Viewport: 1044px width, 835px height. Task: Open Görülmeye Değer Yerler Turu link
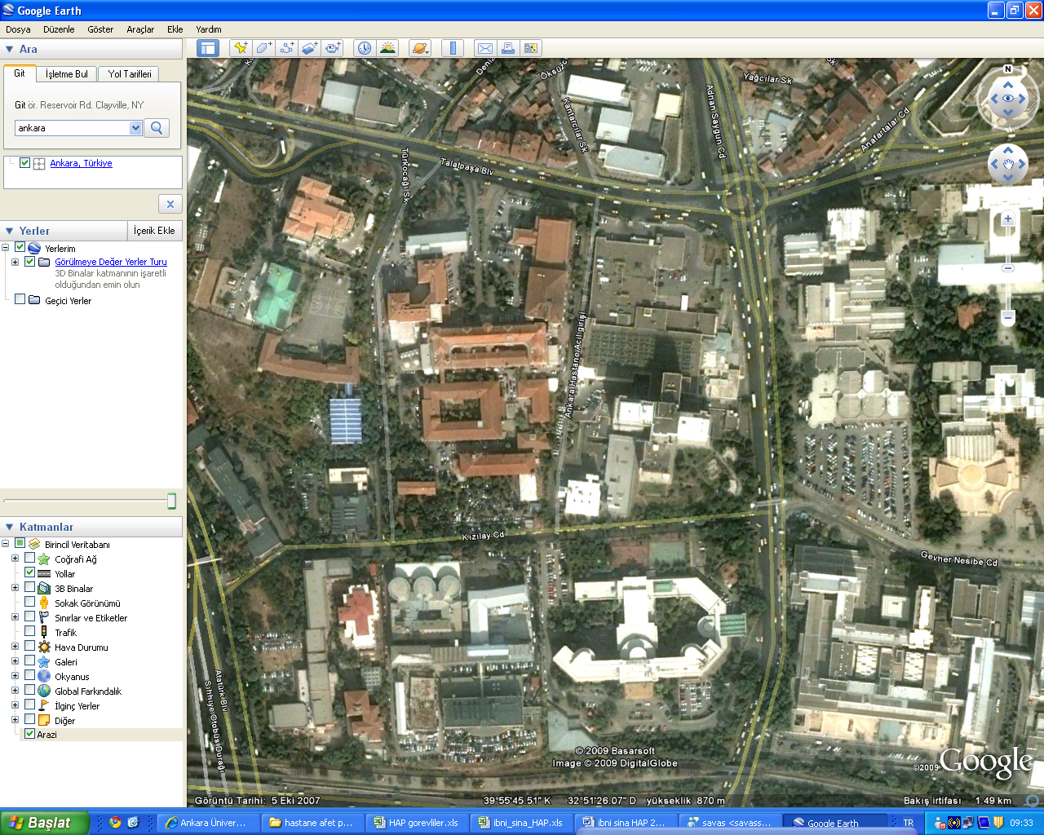[x=111, y=262]
